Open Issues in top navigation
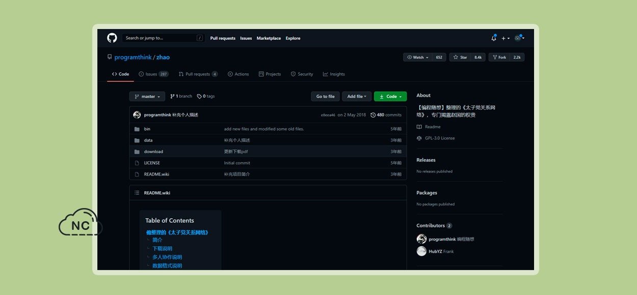637x295 pixels. (x=246, y=38)
